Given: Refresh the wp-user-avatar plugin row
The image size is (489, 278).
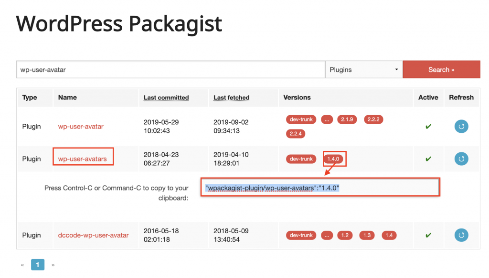Looking at the screenshot, I should (461, 126).
